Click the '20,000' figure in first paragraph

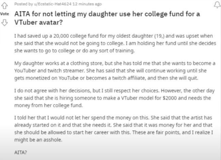coord(61,36)
